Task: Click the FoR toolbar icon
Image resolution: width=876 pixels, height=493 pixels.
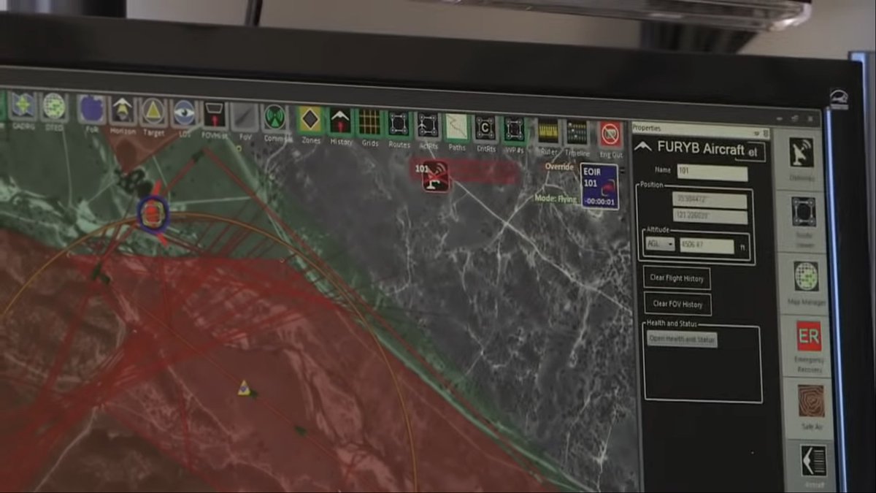Action: (92, 108)
